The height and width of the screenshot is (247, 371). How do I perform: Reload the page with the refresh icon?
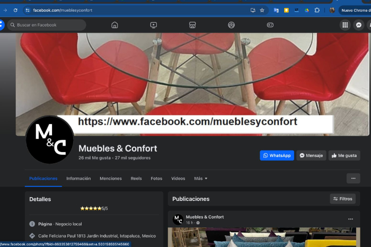coord(15,10)
